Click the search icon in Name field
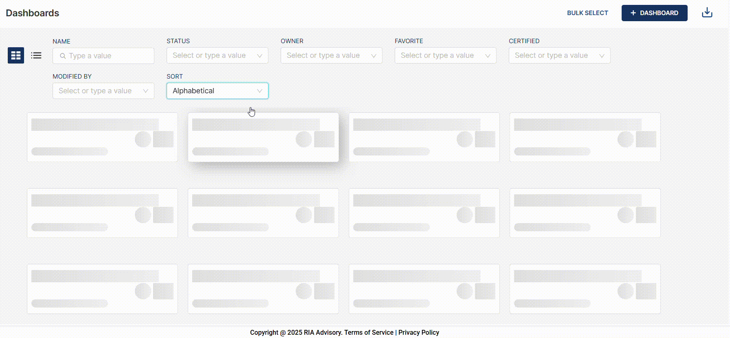 63,56
